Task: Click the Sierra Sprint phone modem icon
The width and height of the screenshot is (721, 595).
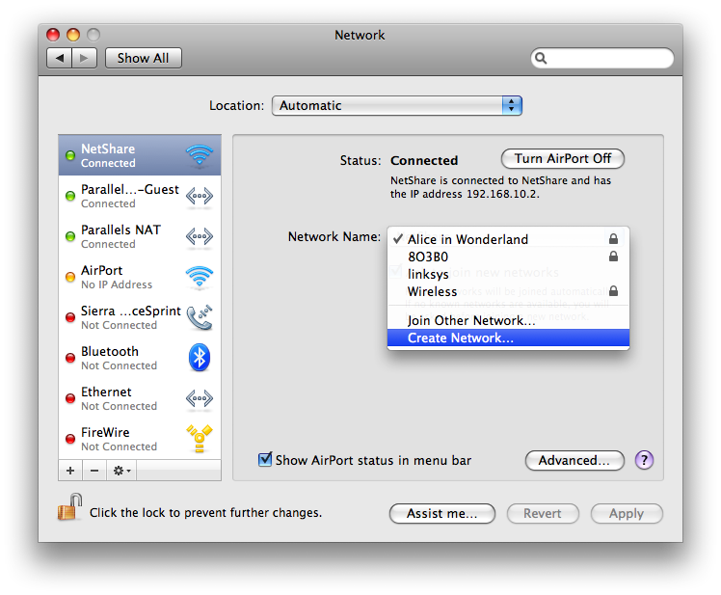Action: 200,317
